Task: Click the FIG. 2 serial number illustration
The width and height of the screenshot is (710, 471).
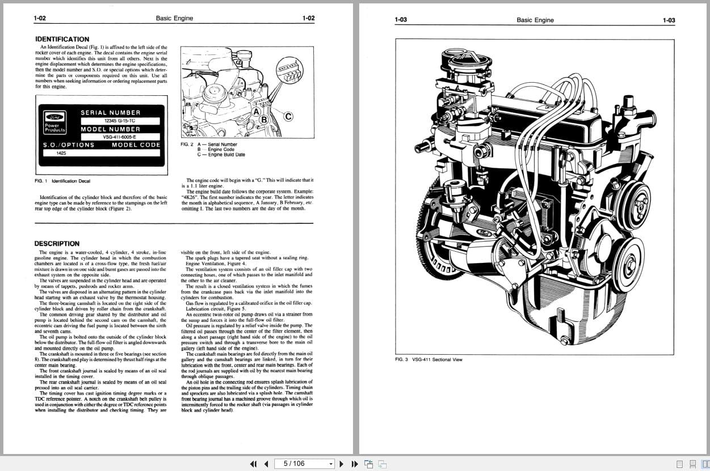Action: [x=247, y=92]
